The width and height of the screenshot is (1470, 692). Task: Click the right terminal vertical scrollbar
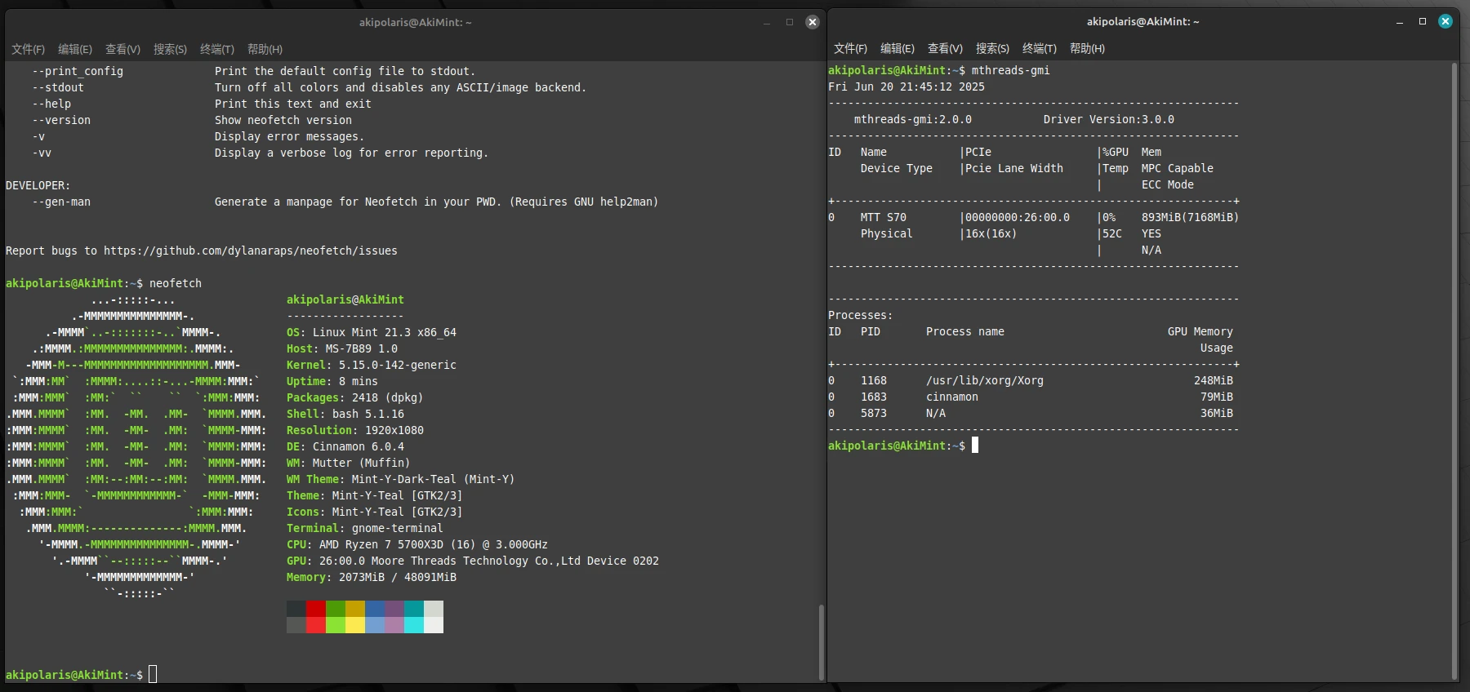click(x=1454, y=370)
